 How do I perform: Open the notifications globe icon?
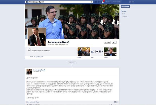102,2
